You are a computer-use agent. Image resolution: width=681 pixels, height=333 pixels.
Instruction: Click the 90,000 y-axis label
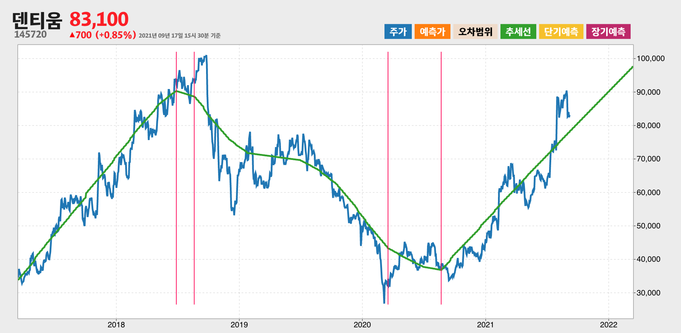[649, 92]
